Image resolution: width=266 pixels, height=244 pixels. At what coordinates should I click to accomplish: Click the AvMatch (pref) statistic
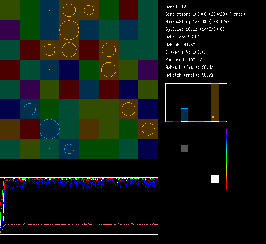(x=189, y=75)
